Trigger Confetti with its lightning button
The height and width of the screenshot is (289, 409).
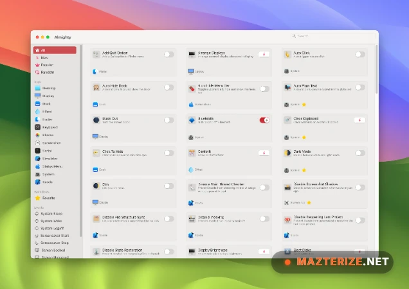[x=264, y=153]
